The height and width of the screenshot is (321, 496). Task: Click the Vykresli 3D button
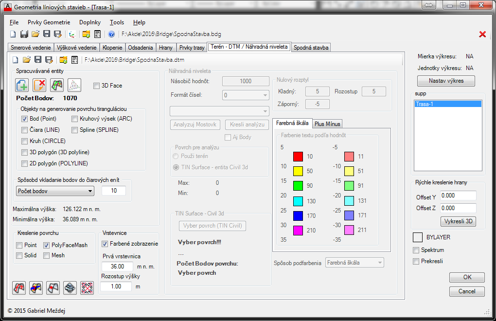pyautogui.click(x=458, y=221)
